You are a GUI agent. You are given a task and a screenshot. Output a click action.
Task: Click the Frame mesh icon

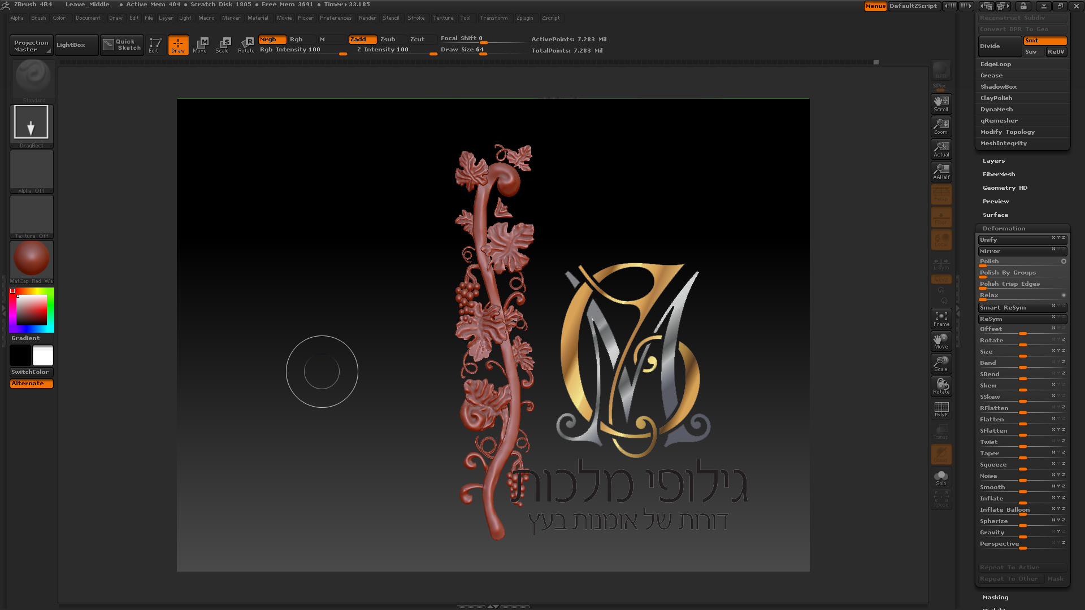pos(941,318)
